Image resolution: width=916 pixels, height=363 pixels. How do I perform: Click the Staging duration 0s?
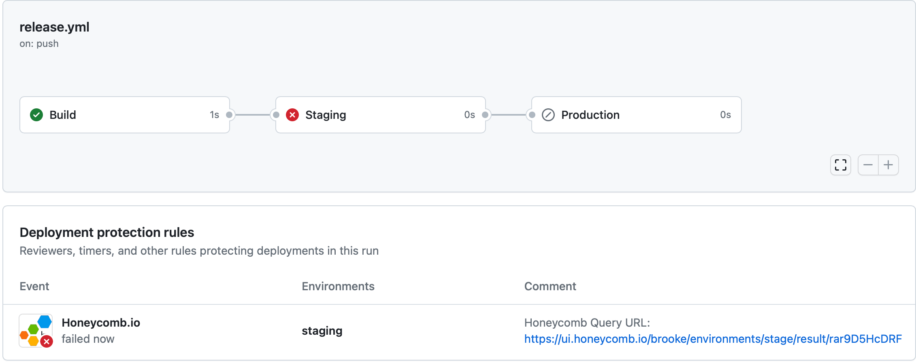(x=470, y=115)
